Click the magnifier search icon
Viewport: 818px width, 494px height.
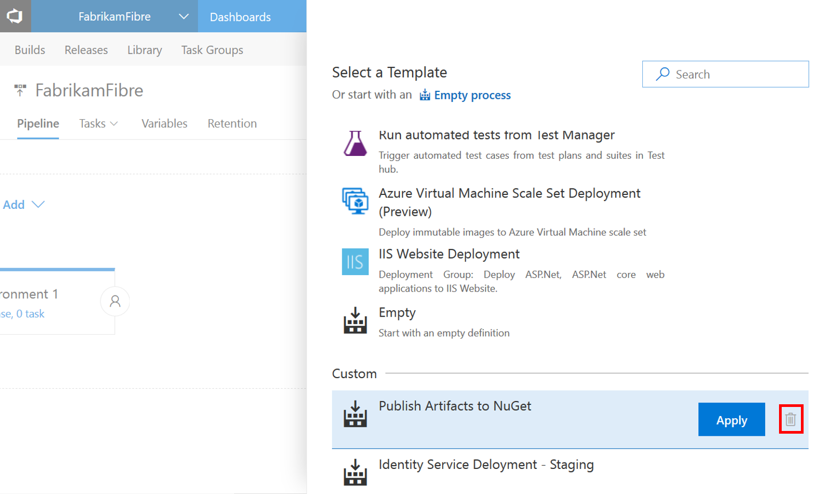(x=663, y=74)
